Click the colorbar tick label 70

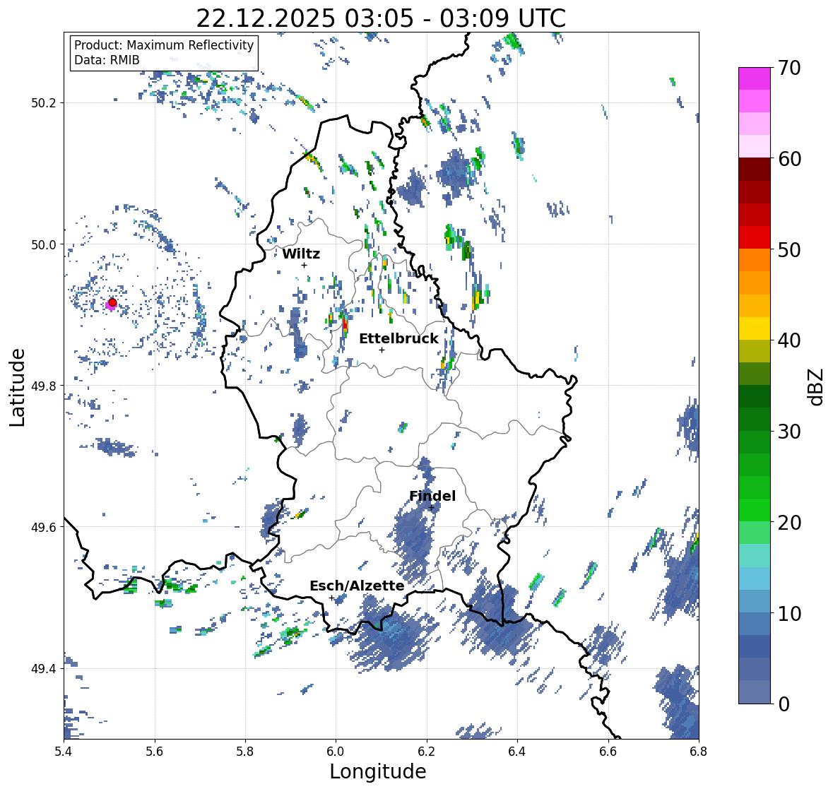coord(789,68)
